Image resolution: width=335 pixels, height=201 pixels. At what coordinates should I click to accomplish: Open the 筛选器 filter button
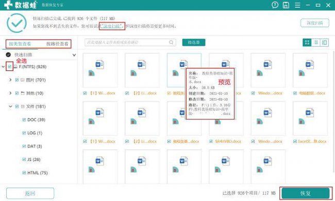click(x=194, y=42)
